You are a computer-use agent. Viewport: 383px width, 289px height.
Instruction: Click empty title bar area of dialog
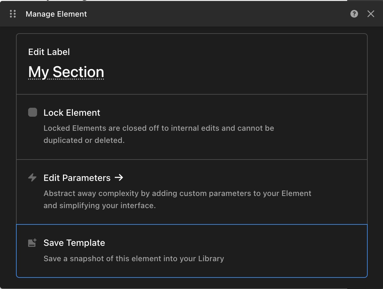208,14
